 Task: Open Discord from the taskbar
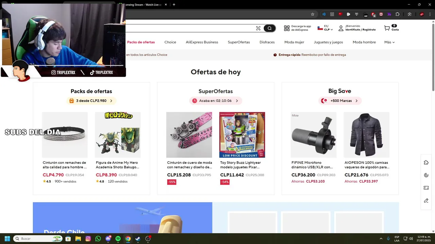tap(108, 239)
